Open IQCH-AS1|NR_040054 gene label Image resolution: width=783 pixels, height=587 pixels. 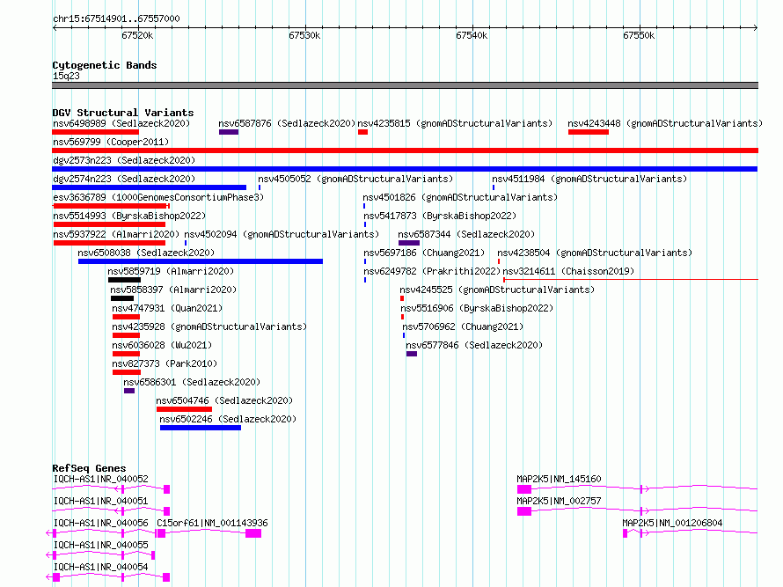pos(100,567)
